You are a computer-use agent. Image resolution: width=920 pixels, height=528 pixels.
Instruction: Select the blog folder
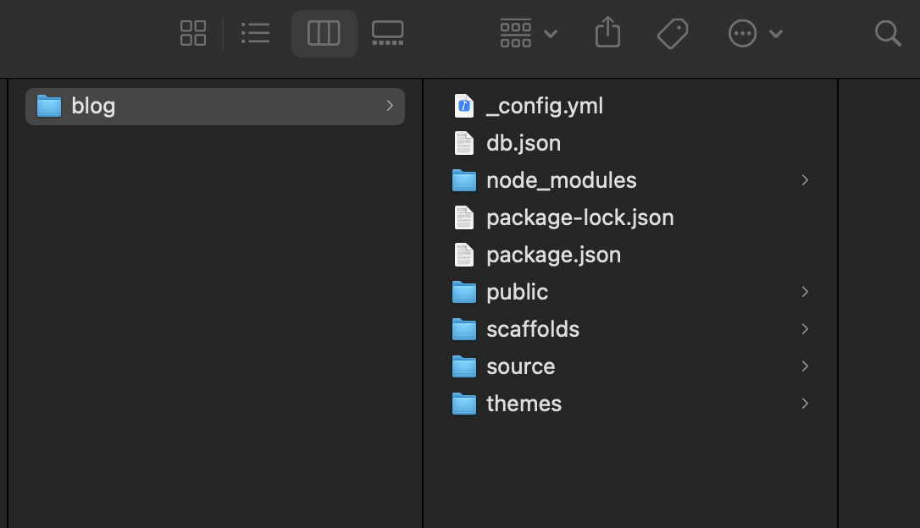(93, 107)
